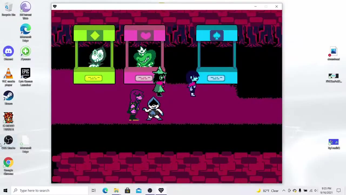
Task: Open the Steam desktop shortcut
Action: click(8, 98)
